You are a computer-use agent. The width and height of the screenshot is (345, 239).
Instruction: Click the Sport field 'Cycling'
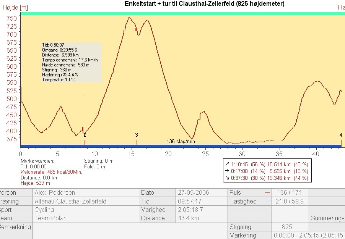86,210
